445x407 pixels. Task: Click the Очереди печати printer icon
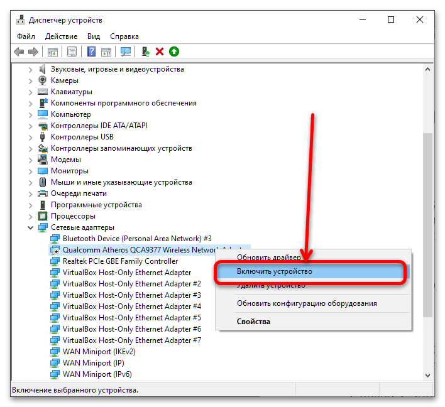43,193
